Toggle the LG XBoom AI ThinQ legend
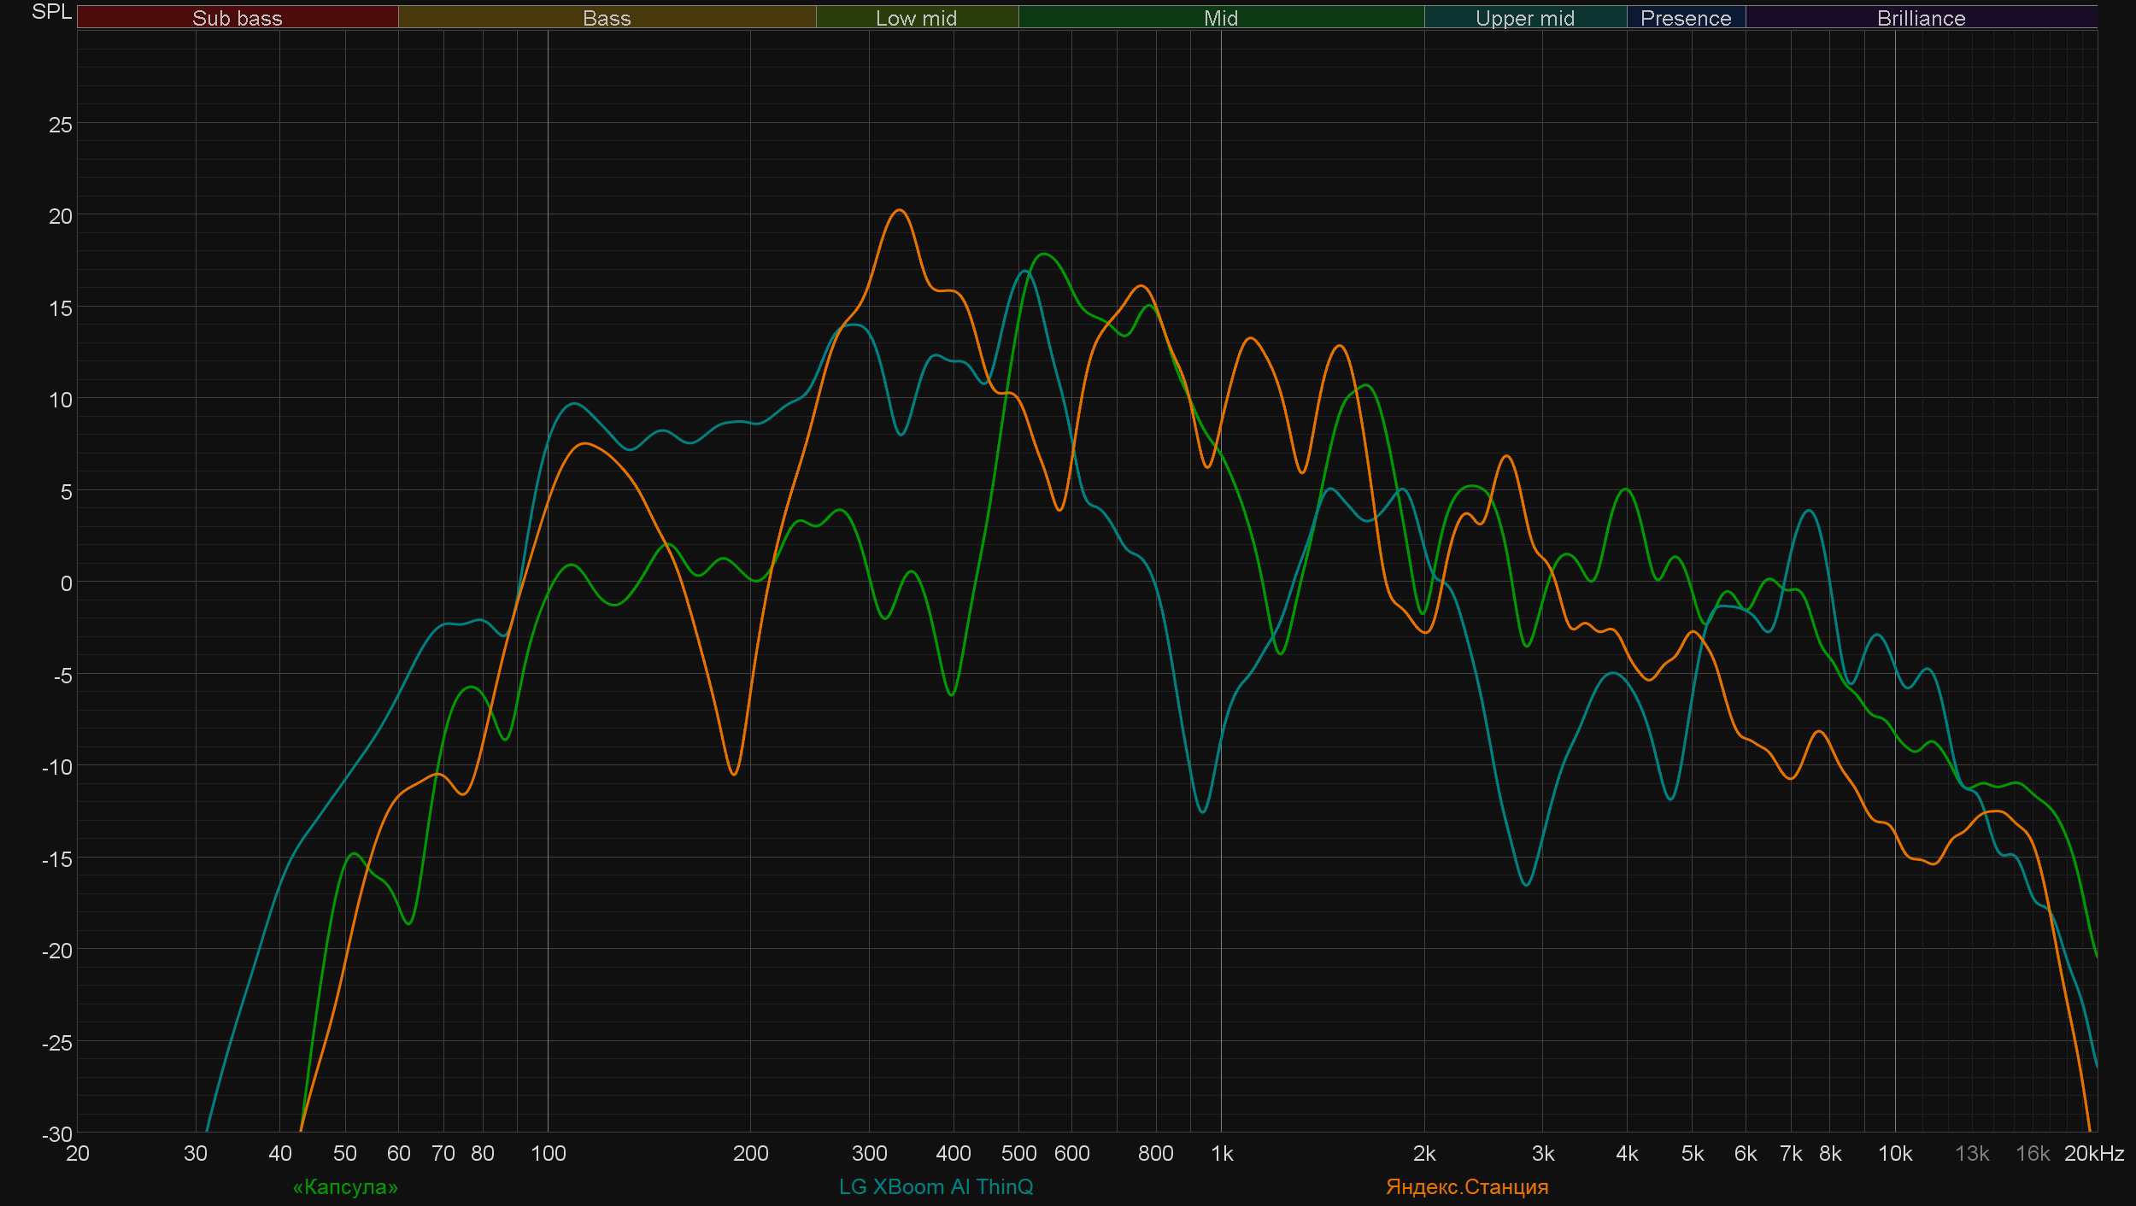Image resolution: width=2136 pixels, height=1206 pixels. point(936,1186)
